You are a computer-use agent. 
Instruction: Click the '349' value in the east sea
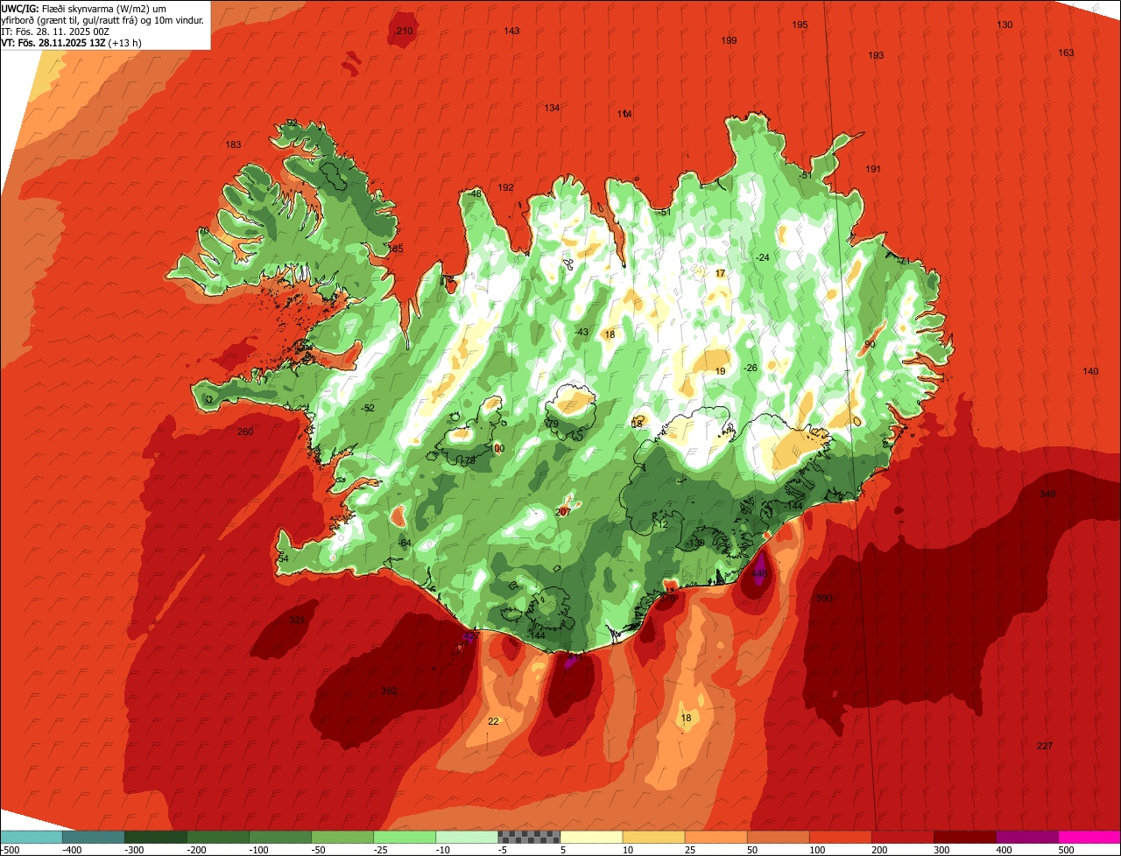pyautogui.click(x=1047, y=495)
